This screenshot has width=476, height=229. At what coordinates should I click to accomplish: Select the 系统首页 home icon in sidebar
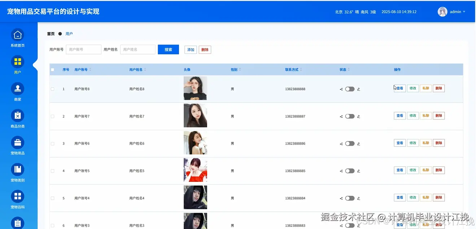point(17,35)
